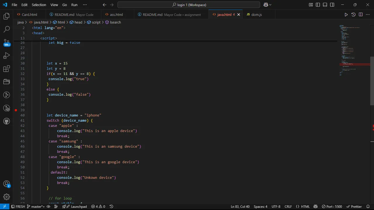Click Ln 83, Col 40 cursor position

pyautogui.click(x=240, y=206)
